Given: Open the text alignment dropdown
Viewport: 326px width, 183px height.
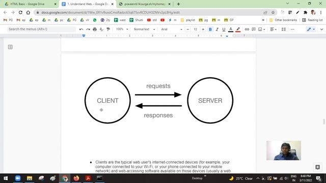Looking at the screenshot, I should point(273,29).
